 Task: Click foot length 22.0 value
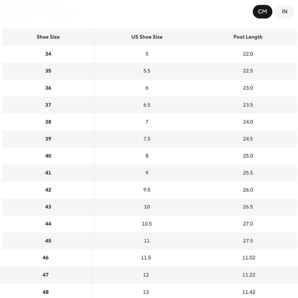[x=248, y=54]
